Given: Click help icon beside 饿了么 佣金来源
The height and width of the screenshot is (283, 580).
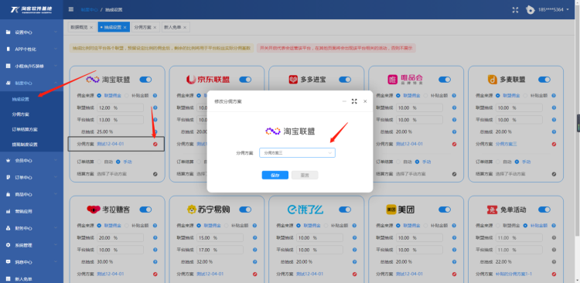Looking at the screenshot, I should point(354,226).
